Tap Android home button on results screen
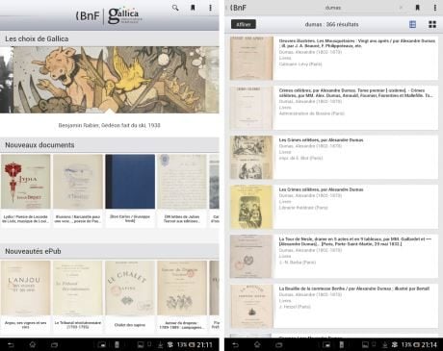The width and height of the screenshot is (443, 351). click(257, 345)
